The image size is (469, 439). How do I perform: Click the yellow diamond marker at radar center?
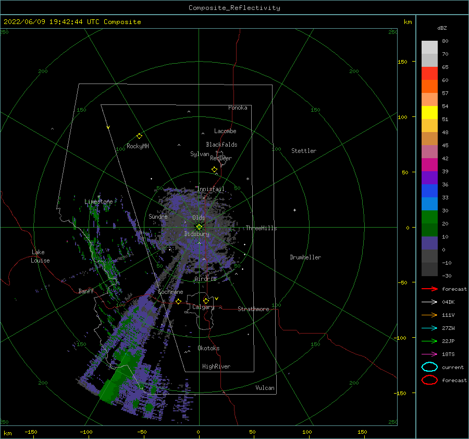click(199, 227)
